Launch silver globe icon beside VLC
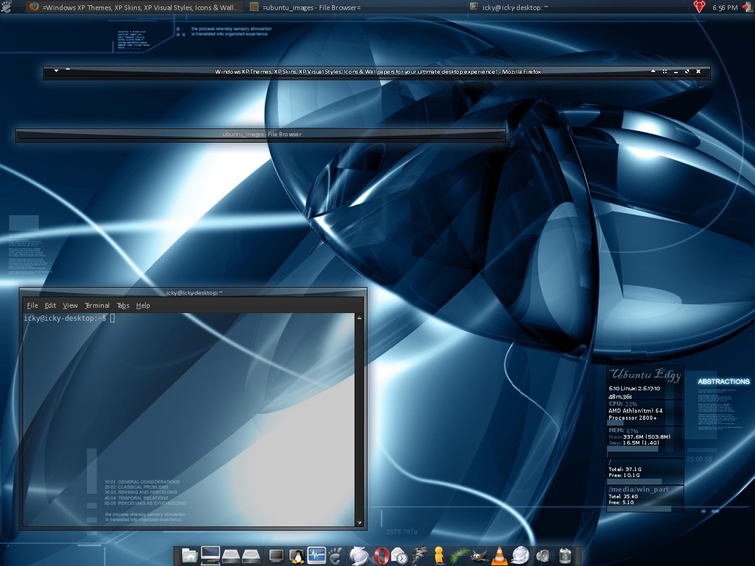The width and height of the screenshot is (755, 566). pos(520,555)
